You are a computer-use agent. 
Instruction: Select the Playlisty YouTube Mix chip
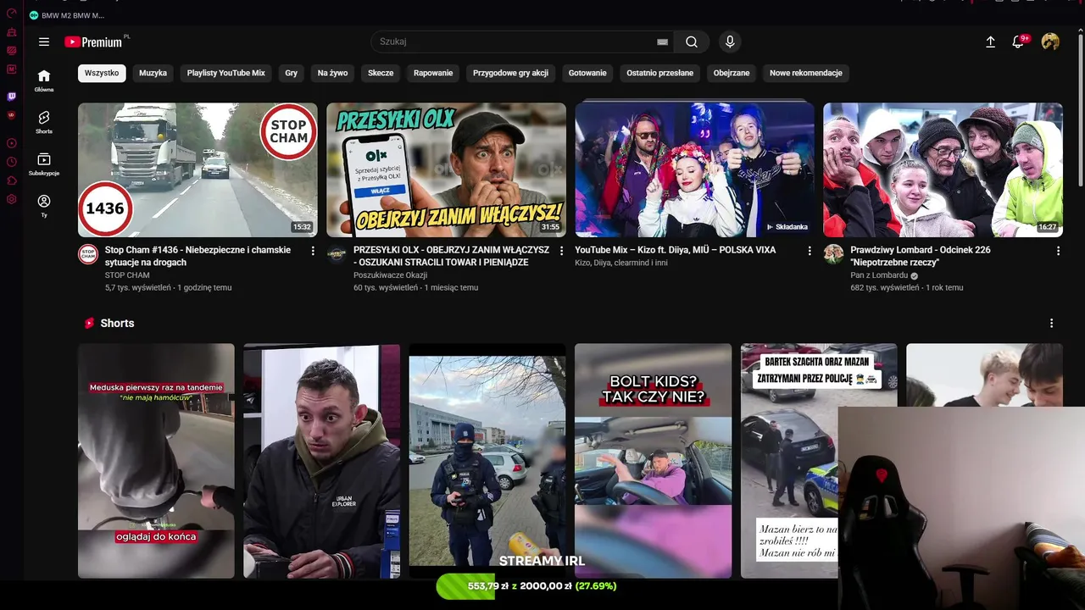(226, 73)
